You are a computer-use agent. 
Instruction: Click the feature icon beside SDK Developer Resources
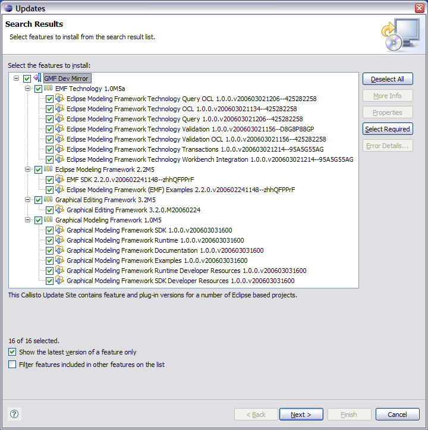[x=60, y=281]
